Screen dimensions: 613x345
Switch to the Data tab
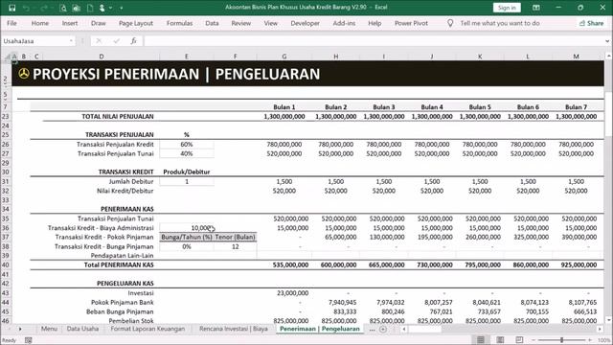(x=212, y=23)
